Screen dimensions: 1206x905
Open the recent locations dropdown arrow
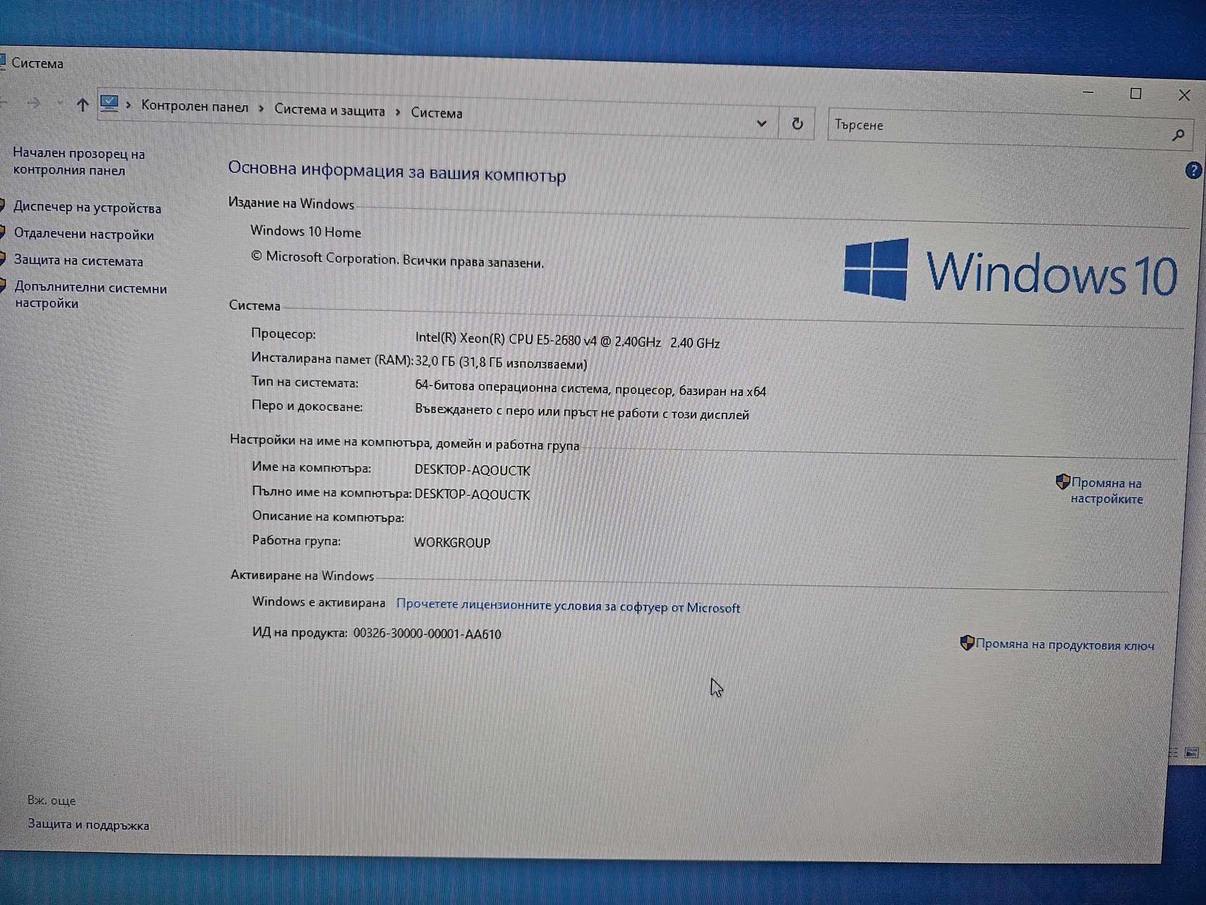coord(60,104)
